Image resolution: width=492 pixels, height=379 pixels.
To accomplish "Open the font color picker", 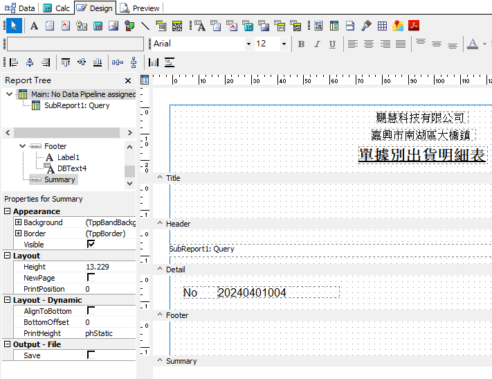I will (x=473, y=44).
